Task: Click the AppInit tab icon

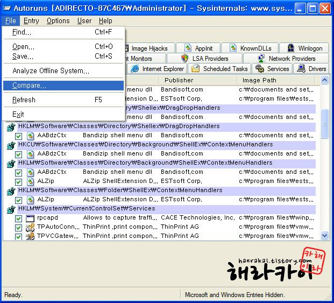Action: pyautogui.click(x=188, y=48)
